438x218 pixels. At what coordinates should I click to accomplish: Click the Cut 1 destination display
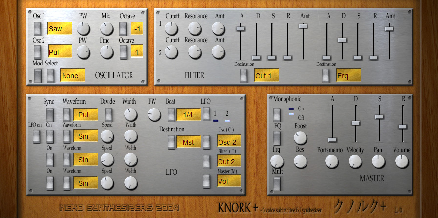click(266, 75)
